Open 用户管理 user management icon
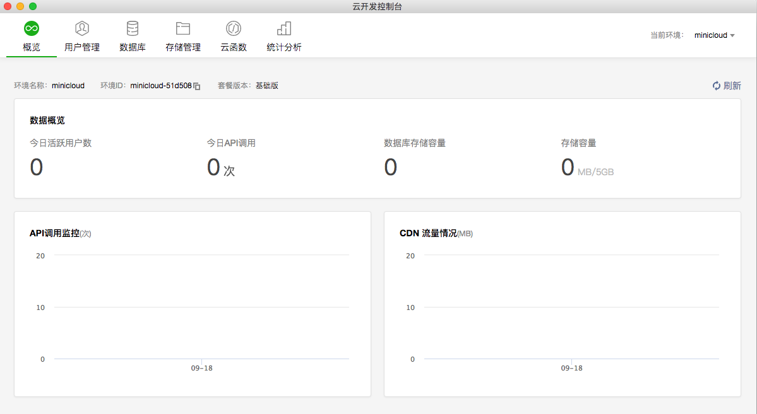 (82, 28)
